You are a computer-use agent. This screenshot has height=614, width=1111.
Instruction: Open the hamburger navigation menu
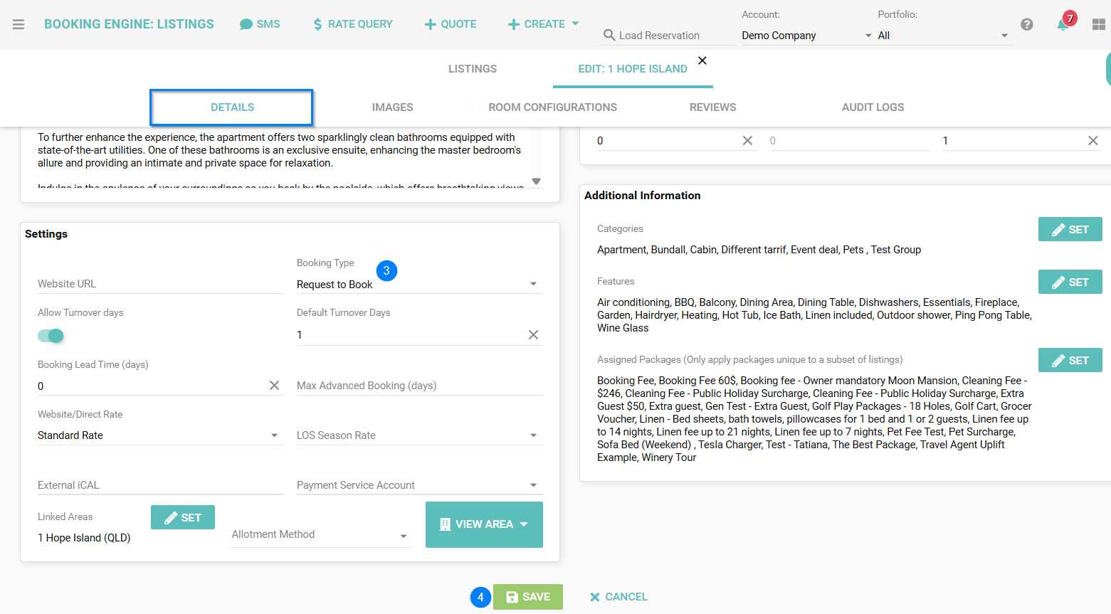tap(19, 24)
